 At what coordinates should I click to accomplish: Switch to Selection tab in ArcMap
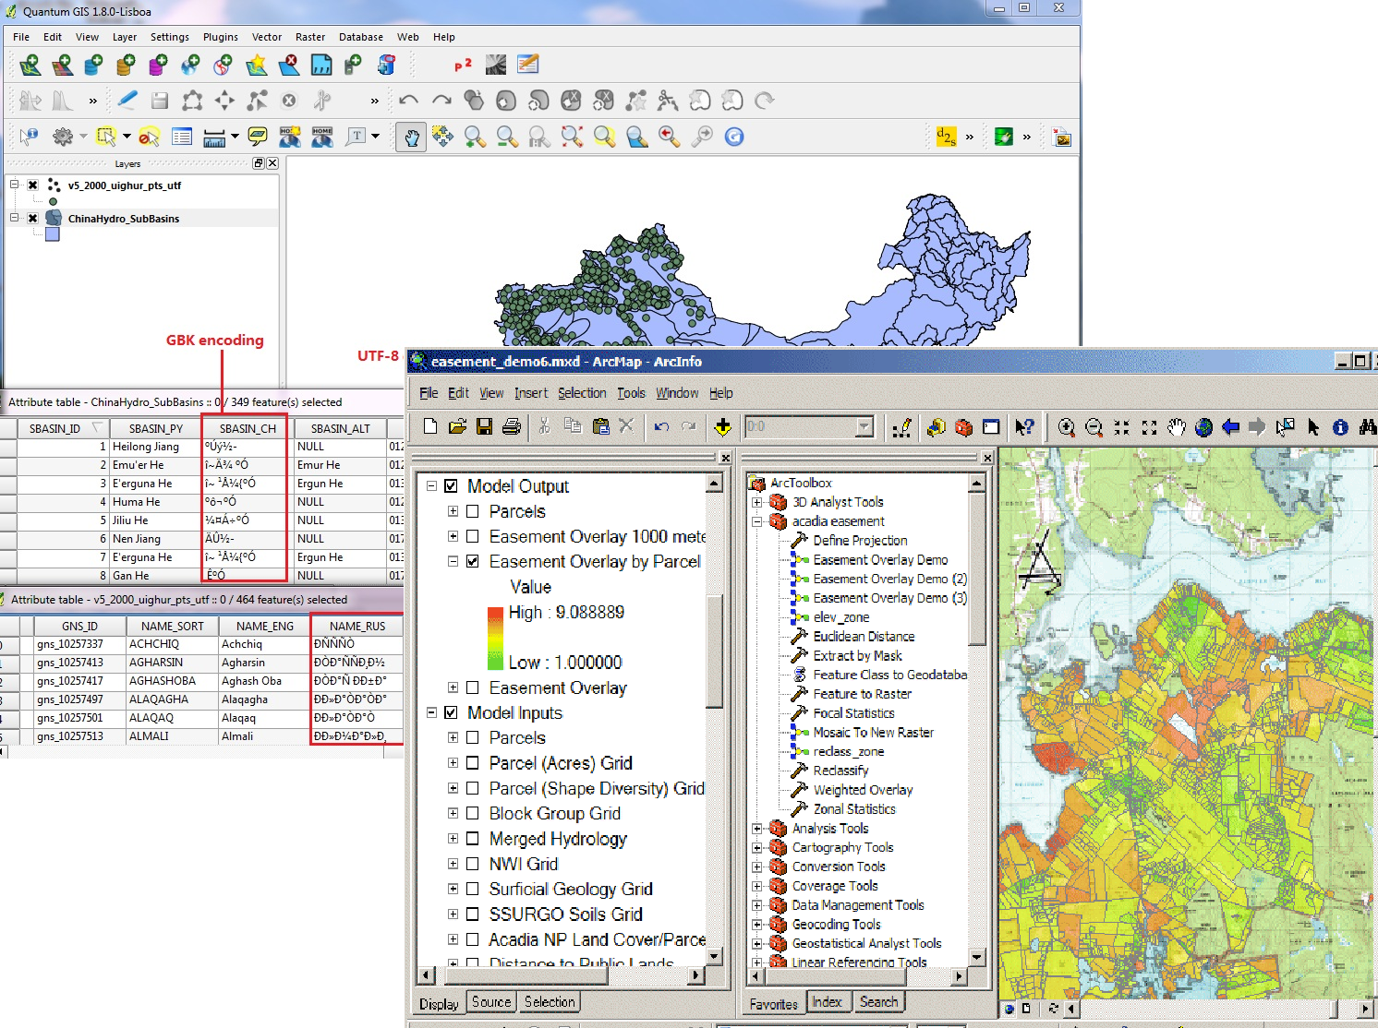pos(550,1002)
